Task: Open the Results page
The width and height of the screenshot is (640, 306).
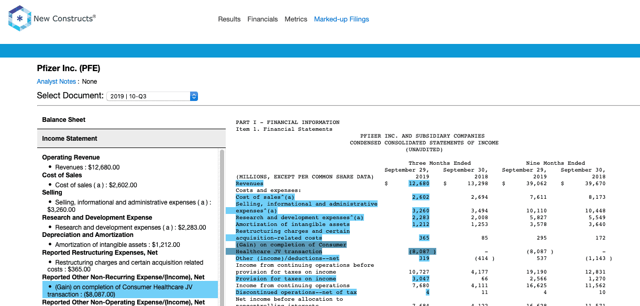Action: tap(229, 19)
